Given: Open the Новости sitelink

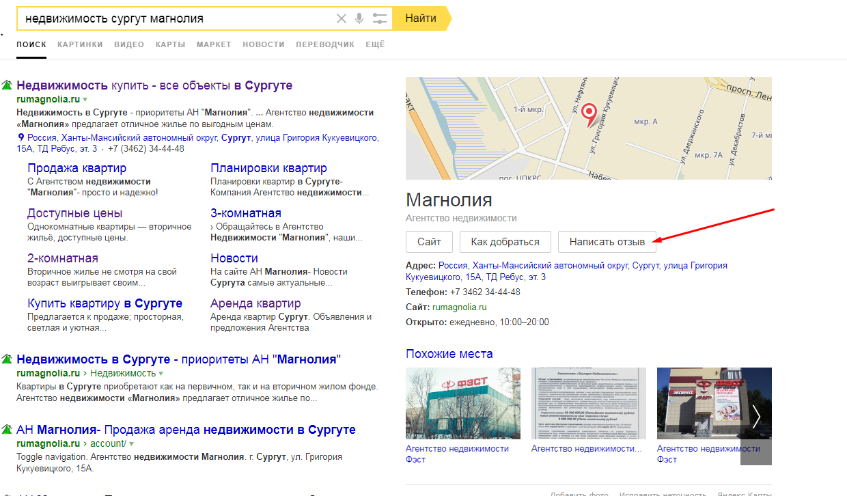Looking at the screenshot, I should click(x=234, y=258).
